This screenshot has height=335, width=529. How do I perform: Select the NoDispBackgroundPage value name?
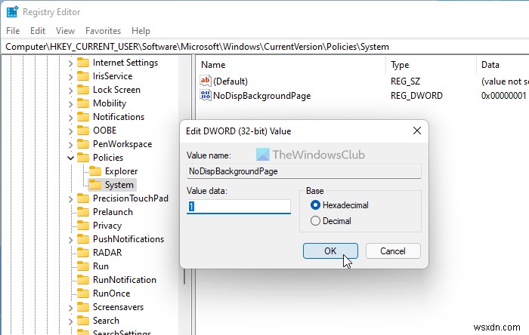(261, 96)
